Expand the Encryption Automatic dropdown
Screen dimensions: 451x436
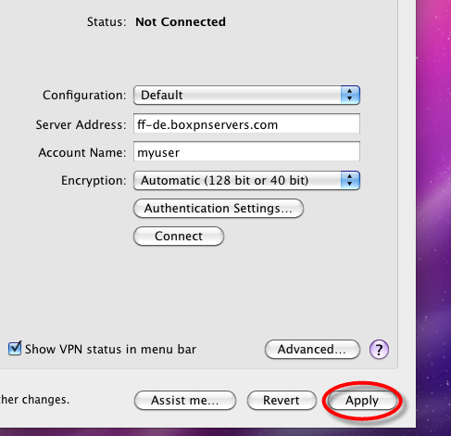point(246,180)
